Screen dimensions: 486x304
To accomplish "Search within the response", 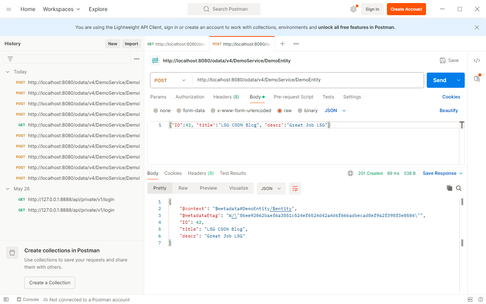I will (459, 188).
